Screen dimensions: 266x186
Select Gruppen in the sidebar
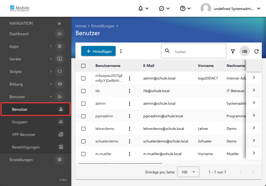pos(36,122)
